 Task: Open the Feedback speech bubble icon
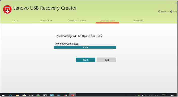pos(159,12)
